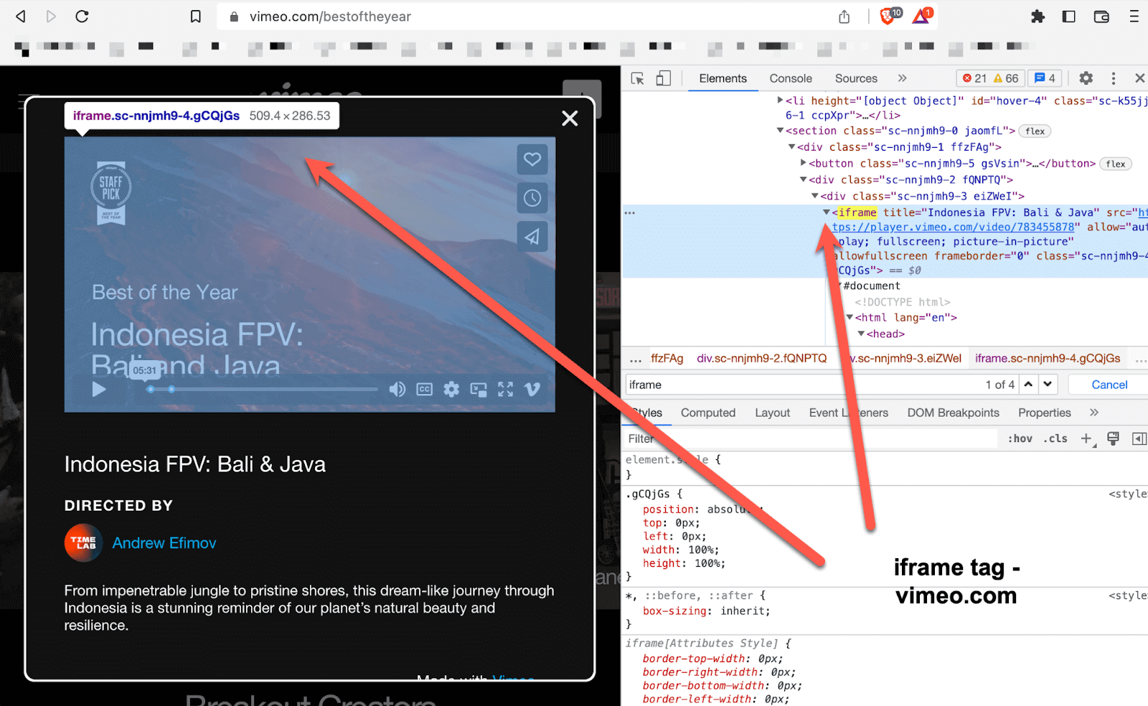Share the video with the paper plane icon
Viewport: 1148px width, 706px height.
[532, 237]
